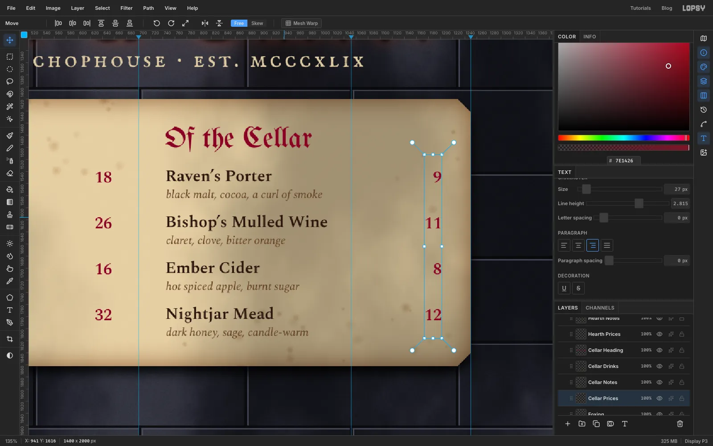Select the eraser tool
Viewport: 713px width, 446px height.
point(10,173)
